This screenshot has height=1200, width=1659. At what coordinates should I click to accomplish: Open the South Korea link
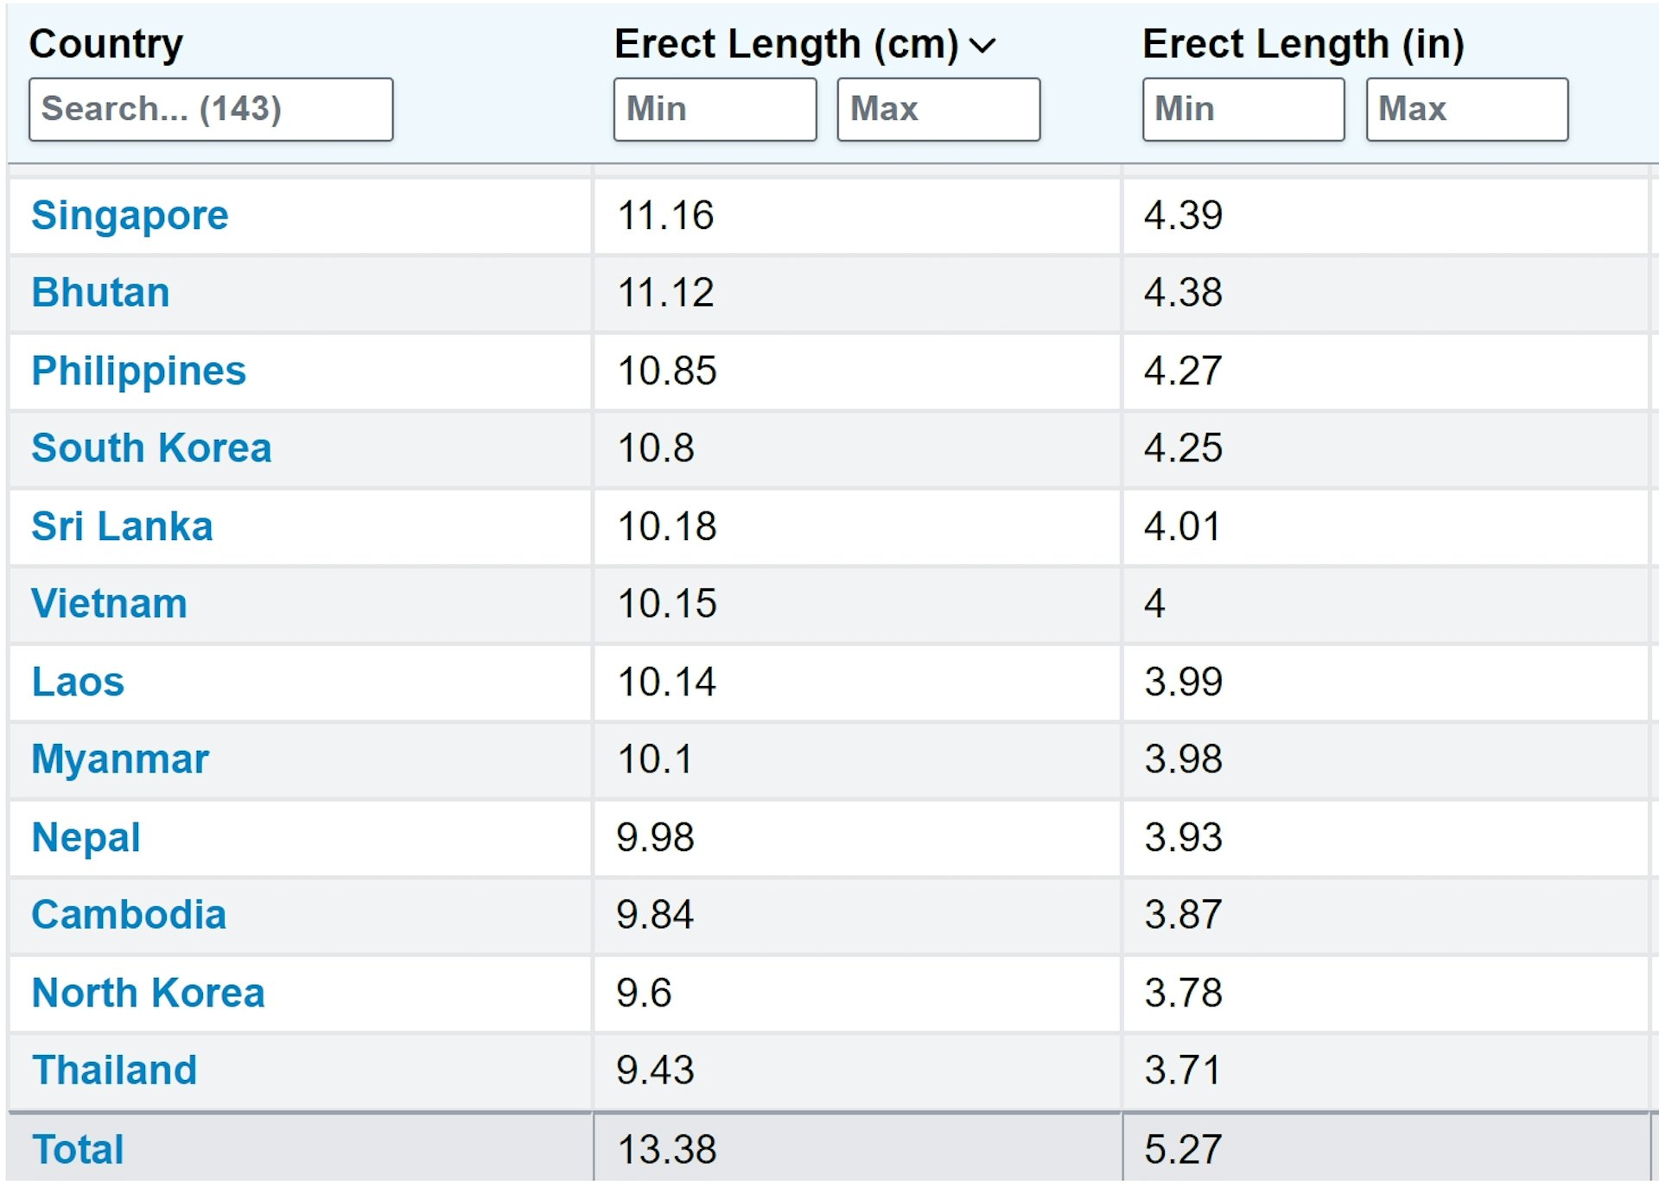point(151,448)
